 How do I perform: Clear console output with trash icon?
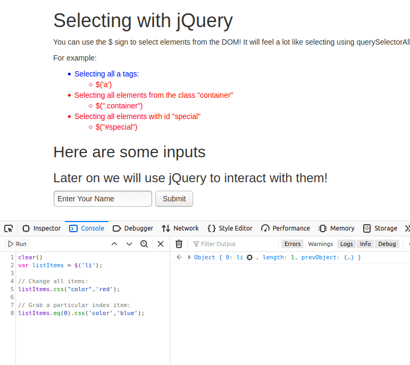tap(179, 244)
